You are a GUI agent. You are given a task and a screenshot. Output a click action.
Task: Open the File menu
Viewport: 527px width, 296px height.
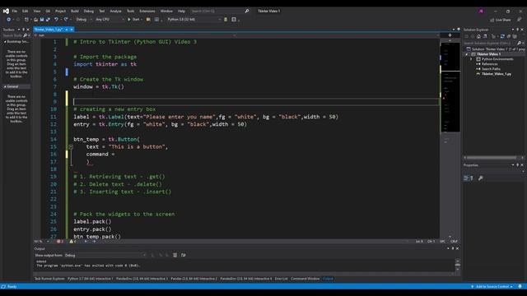(x=15, y=11)
